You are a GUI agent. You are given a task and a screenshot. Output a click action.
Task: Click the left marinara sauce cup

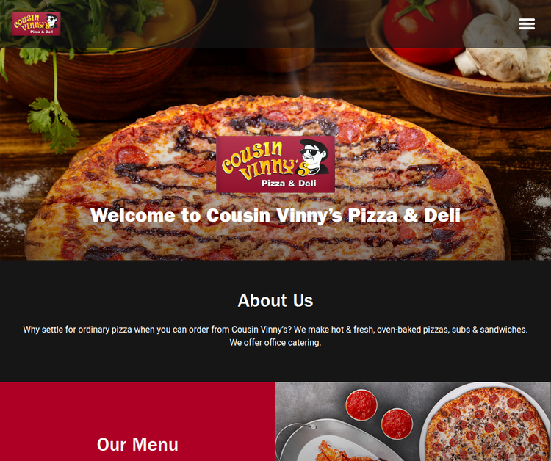361,404
